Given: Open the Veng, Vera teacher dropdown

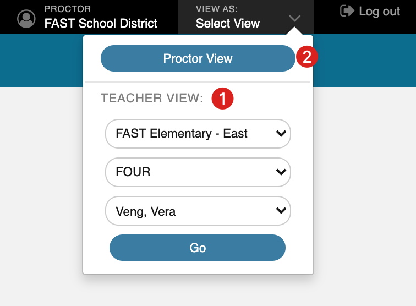Looking at the screenshot, I should pyautogui.click(x=198, y=211).
